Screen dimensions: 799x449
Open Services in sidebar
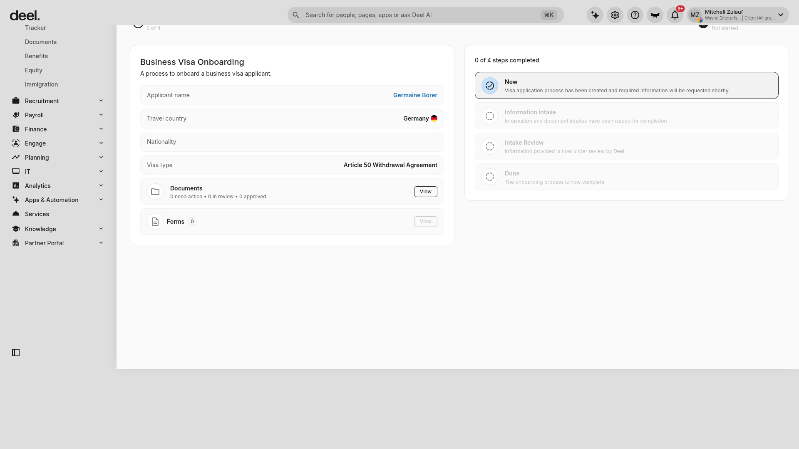click(x=37, y=214)
